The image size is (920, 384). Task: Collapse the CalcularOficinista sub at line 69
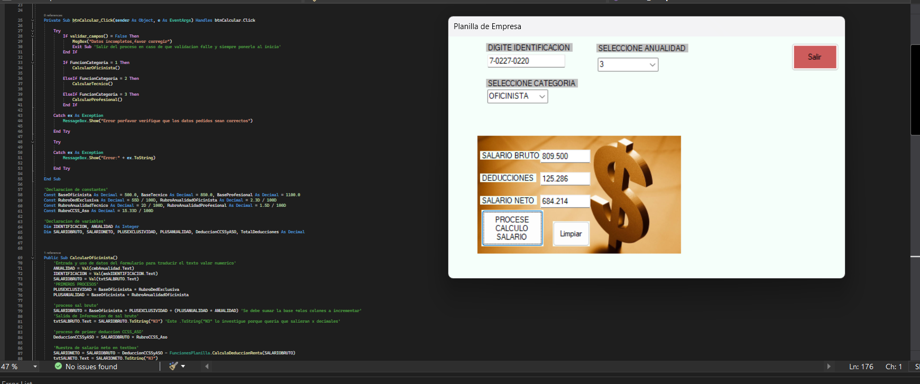(33, 258)
